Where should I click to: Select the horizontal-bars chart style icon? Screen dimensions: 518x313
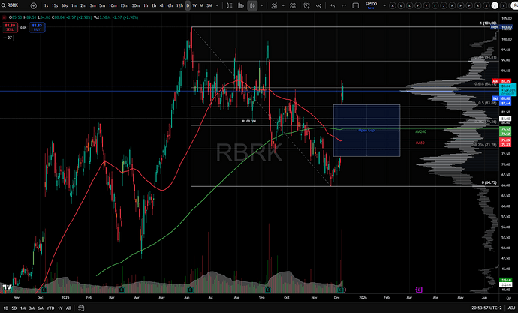[x=241, y=5]
